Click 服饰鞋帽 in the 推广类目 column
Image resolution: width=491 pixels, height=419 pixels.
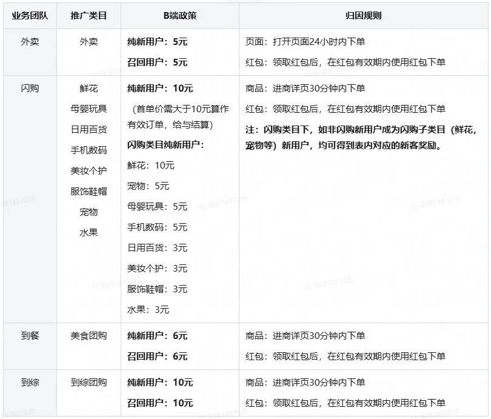89,192
